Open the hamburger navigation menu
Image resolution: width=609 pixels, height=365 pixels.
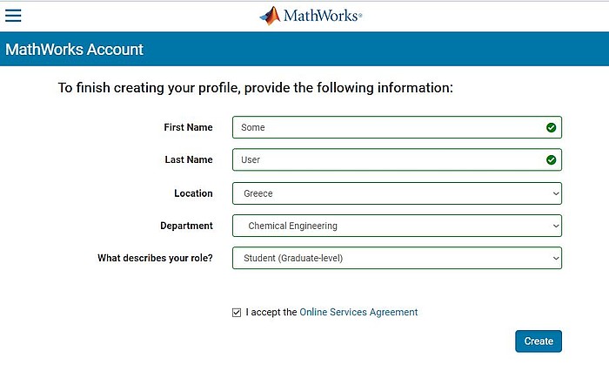pos(13,16)
